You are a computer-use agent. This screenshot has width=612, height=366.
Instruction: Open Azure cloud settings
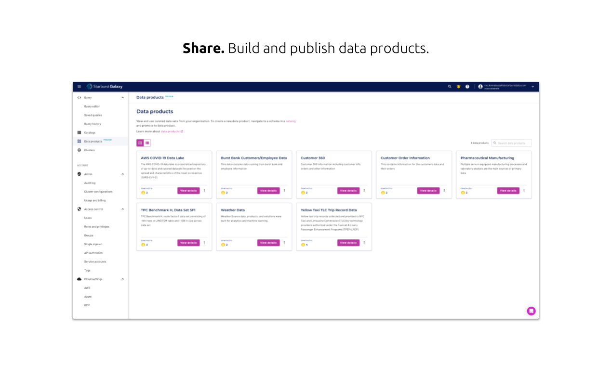click(x=88, y=297)
